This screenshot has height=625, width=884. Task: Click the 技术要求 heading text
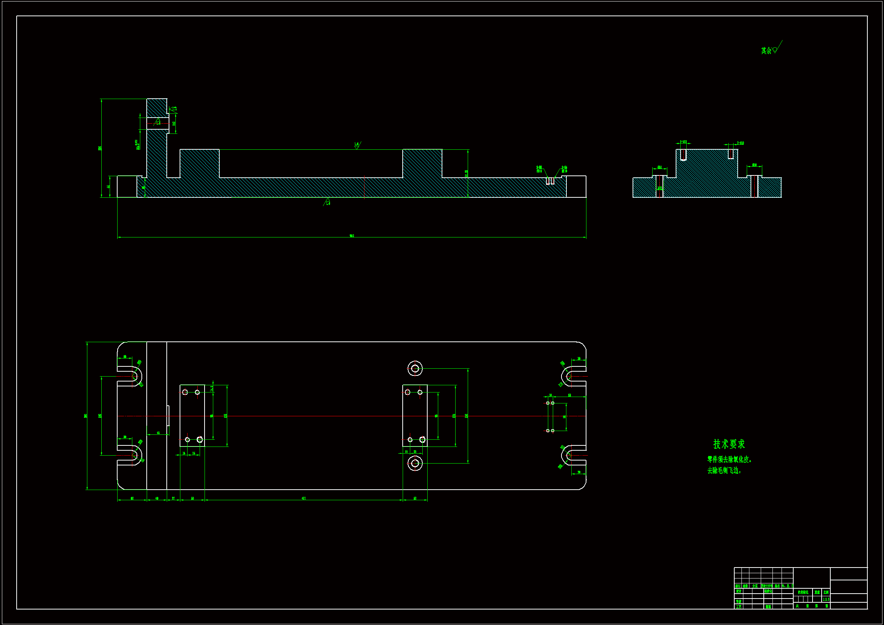[x=729, y=444]
